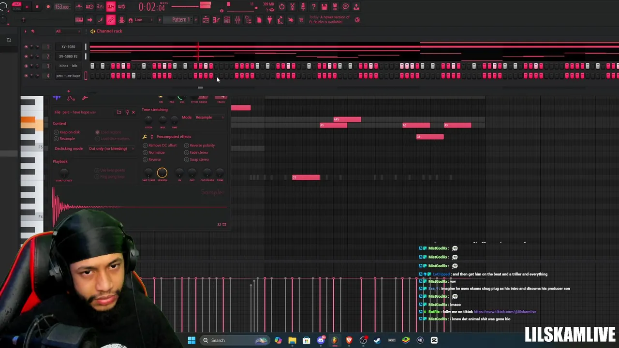The height and width of the screenshot is (348, 619).
Task: Open the Playlist view icon
Action: pos(206,20)
